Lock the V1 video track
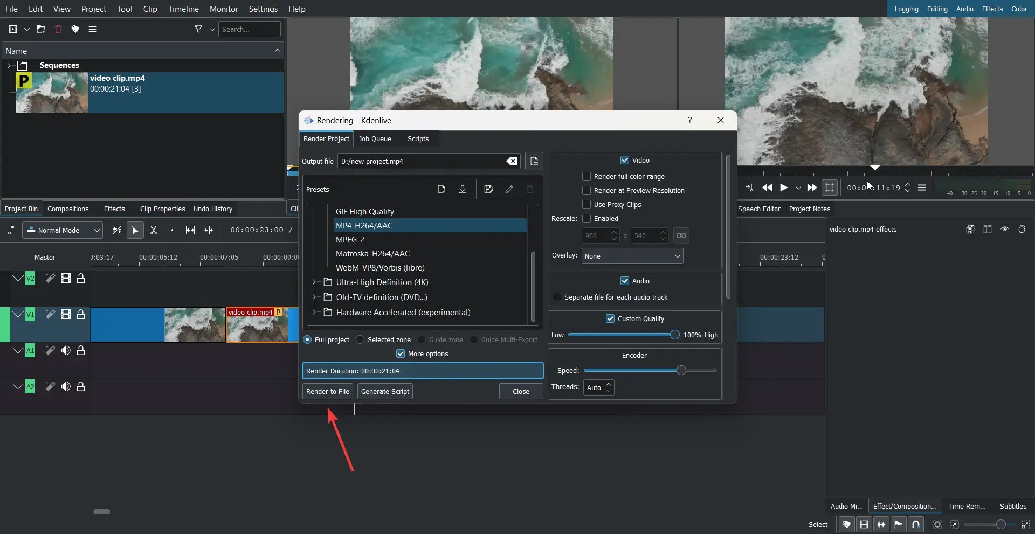Viewport: 1035px width, 534px height. click(81, 315)
